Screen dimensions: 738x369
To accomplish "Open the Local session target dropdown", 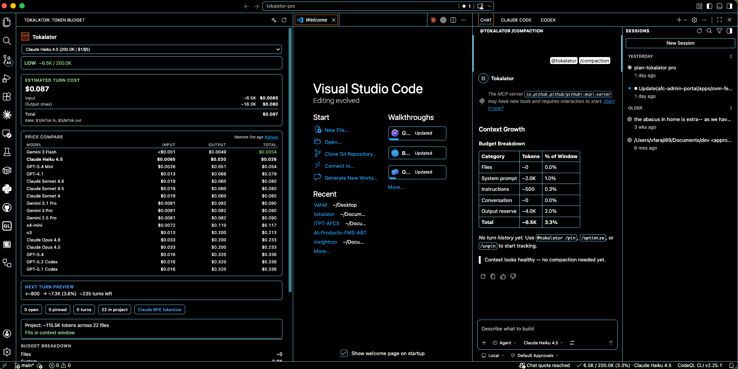I will (493, 356).
